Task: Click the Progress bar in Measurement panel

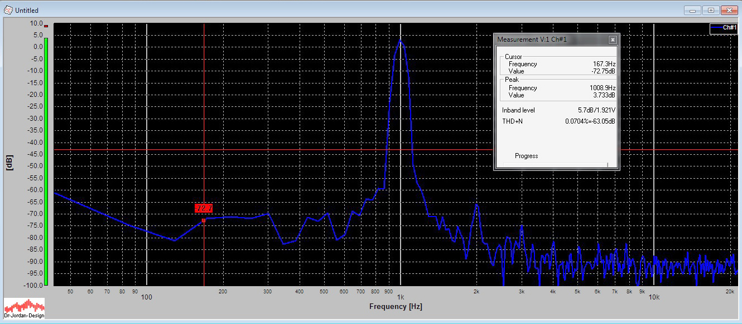Action: [556, 165]
